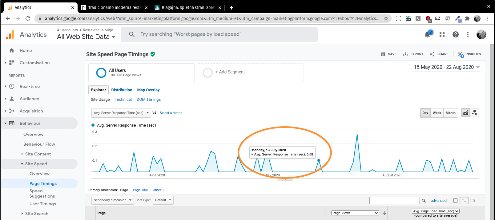The width and height of the screenshot is (495, 220).
Task: Reload the page with browser refresh icon
Action: [x=28, y=18]
